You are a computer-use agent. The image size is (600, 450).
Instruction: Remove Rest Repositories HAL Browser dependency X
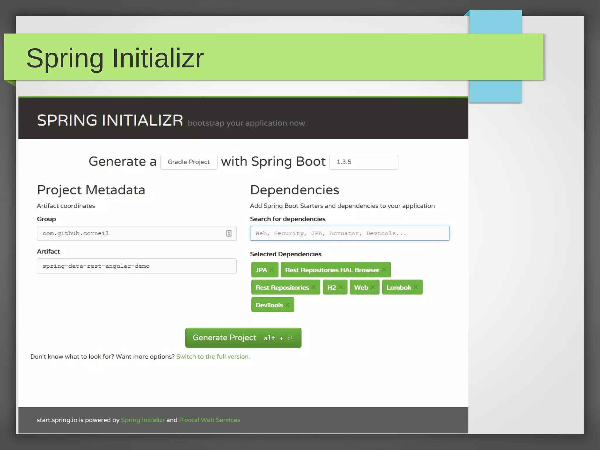click(384, 270)
